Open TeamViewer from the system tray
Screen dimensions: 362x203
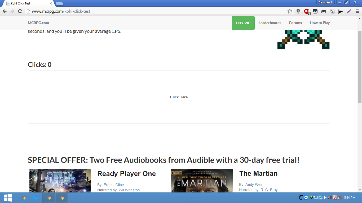pyautogui.click(x=306, y=197)
